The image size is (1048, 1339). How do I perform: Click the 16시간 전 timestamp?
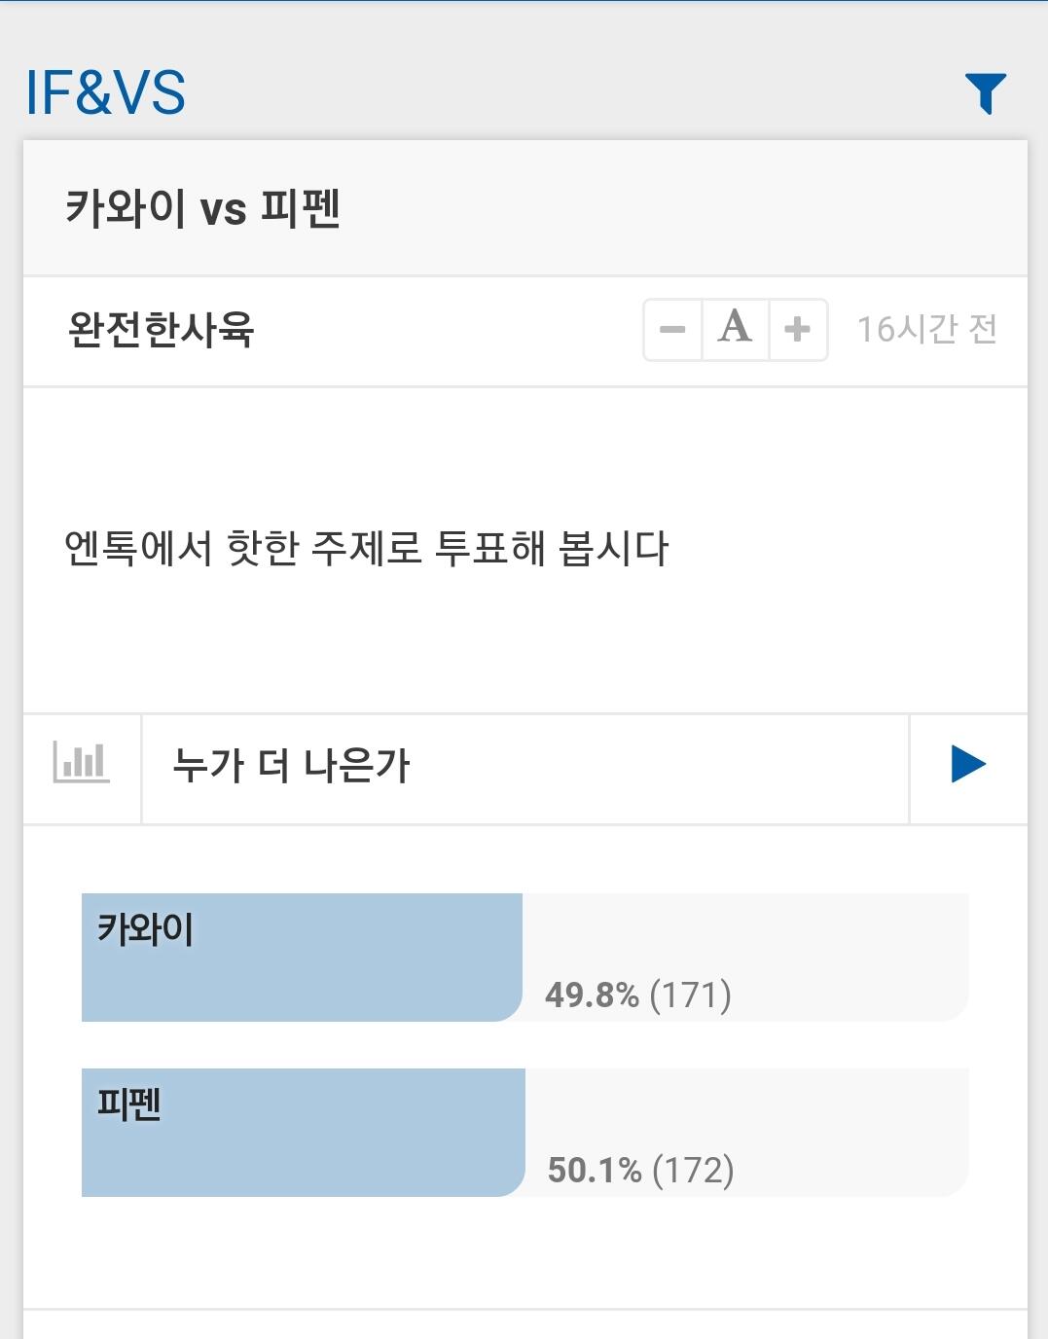pyautogui.click(x=926, y=330)
